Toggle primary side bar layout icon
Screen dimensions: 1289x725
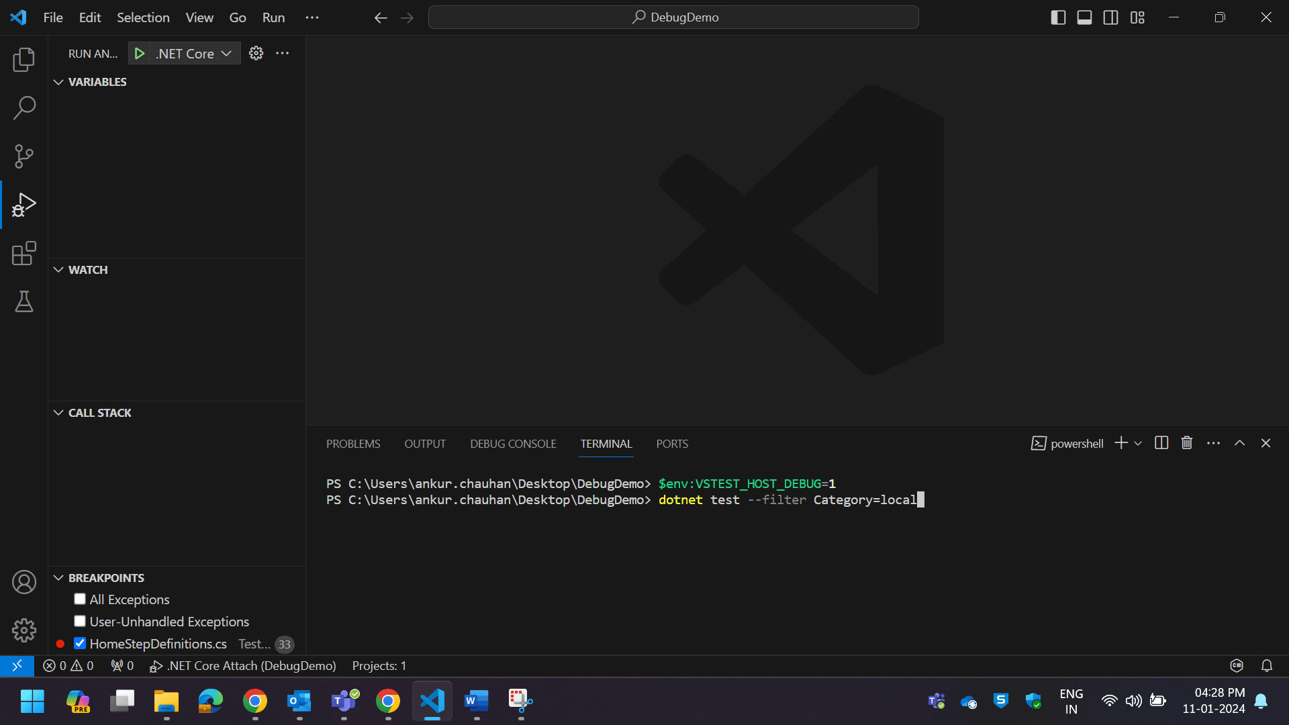1058,17
